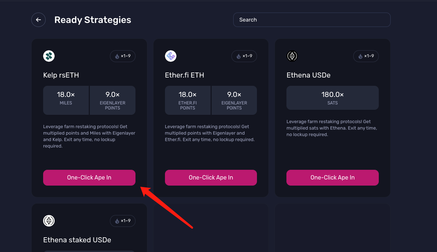Go back using the arrow button
Image resolution: width=437 pixels, height=252 pixels.
38,20
